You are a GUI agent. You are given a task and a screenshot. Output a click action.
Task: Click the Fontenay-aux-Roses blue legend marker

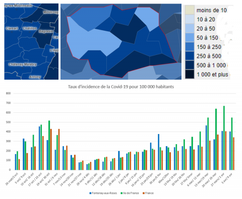[90, 193]
